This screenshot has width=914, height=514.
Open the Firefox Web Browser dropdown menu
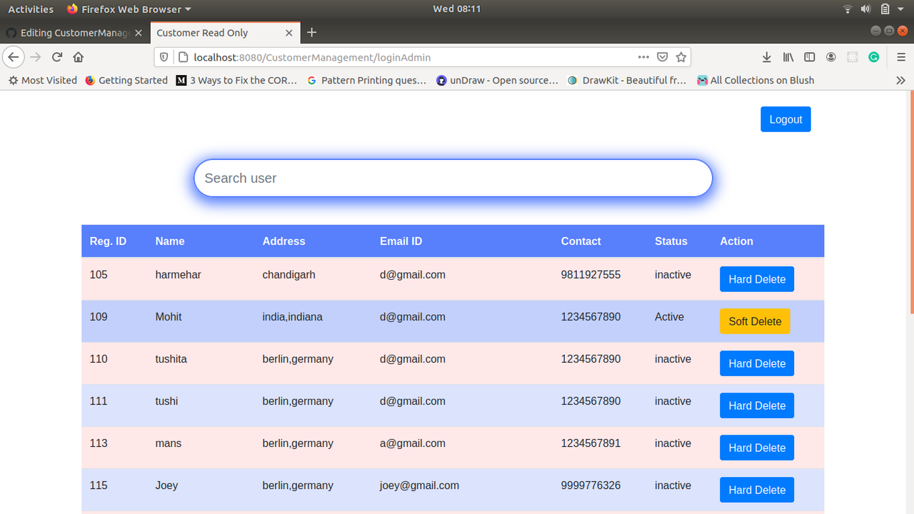[x=129, y=9]
